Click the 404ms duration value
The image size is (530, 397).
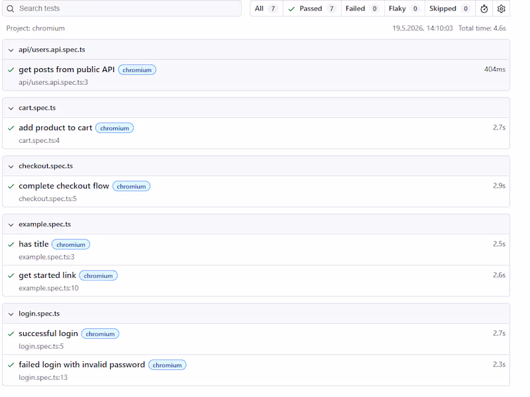[494, 69]
